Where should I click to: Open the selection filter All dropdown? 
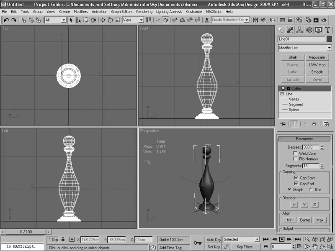(x=64, y=20)
